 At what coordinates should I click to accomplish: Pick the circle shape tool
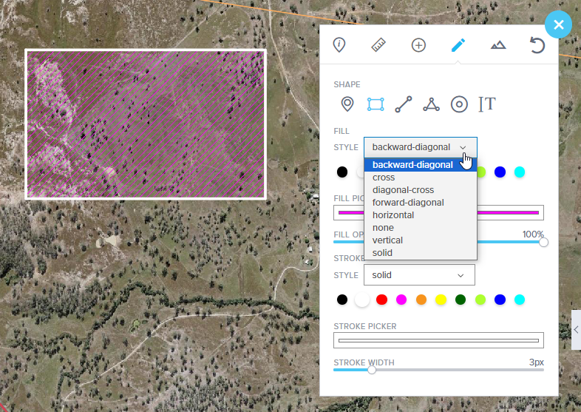(x=459, y=104)
